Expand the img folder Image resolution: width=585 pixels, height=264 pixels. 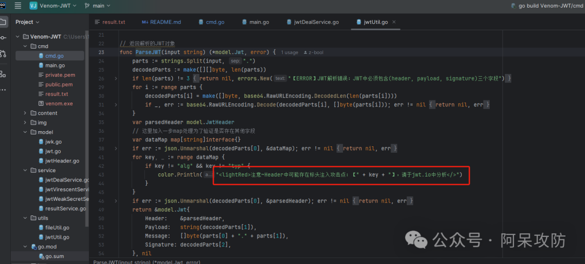coord(25,123)
